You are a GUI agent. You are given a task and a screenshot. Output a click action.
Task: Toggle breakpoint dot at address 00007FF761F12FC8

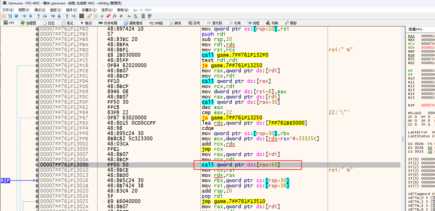[x=37, y=65]
